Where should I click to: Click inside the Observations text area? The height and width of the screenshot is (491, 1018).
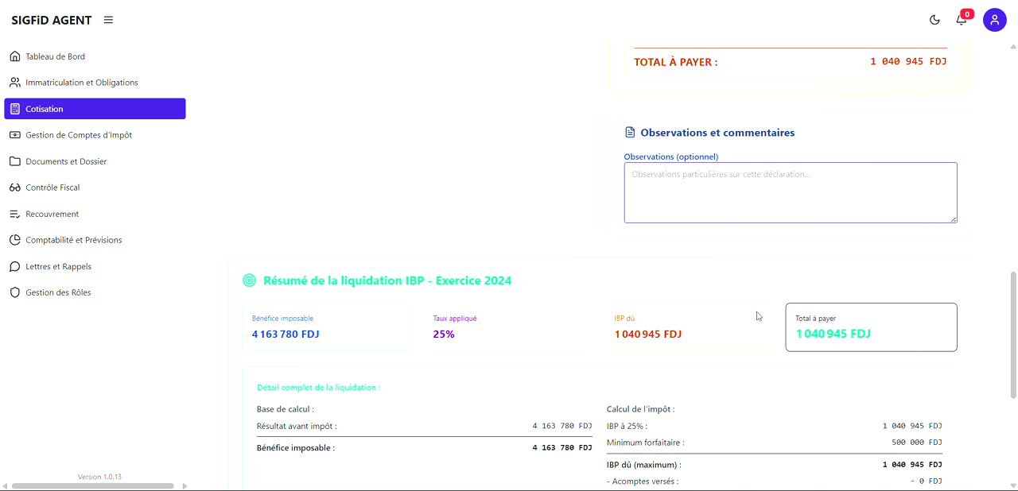[790, 192]
